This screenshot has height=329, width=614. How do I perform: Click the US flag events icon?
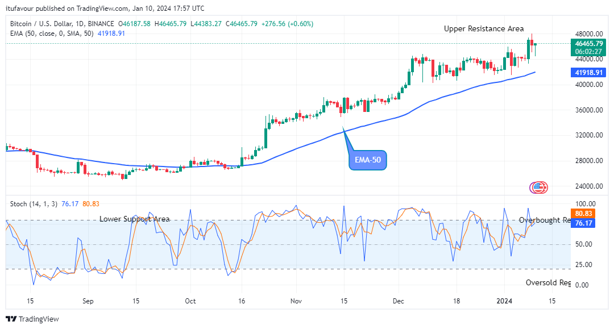pos(539,188)
